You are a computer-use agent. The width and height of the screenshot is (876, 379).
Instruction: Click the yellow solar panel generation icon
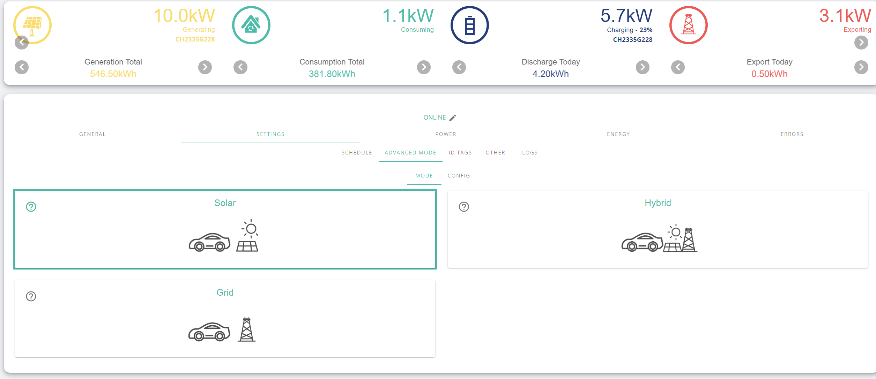point(32,25)
